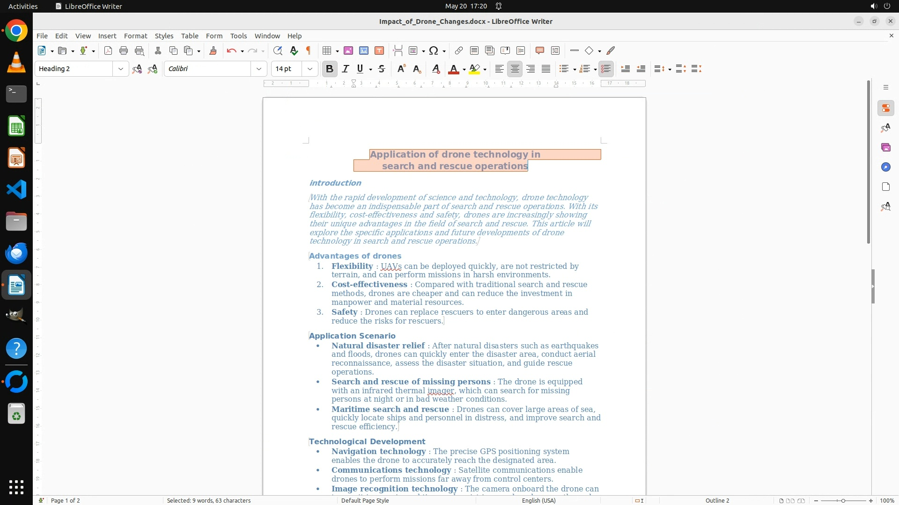Click the Insert Image icon

click(348, 51)
